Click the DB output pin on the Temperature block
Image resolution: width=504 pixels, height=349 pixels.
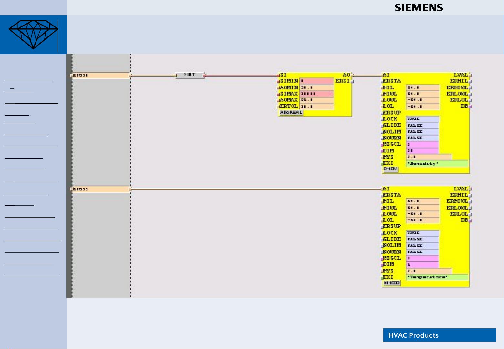point(470,221)
